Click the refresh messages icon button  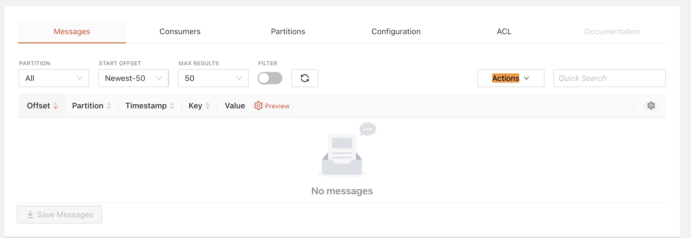tap(305, 78)
